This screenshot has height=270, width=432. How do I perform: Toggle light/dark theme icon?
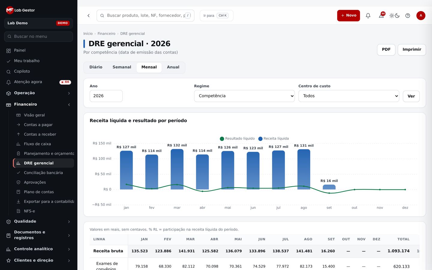coord(394,16)
